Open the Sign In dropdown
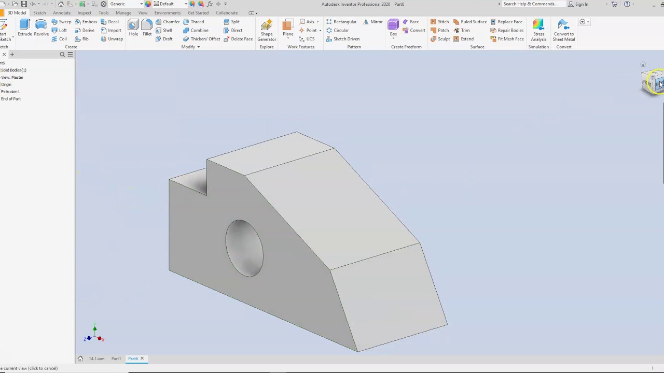Viewport: 664px width, 373px height. [606, 4]
